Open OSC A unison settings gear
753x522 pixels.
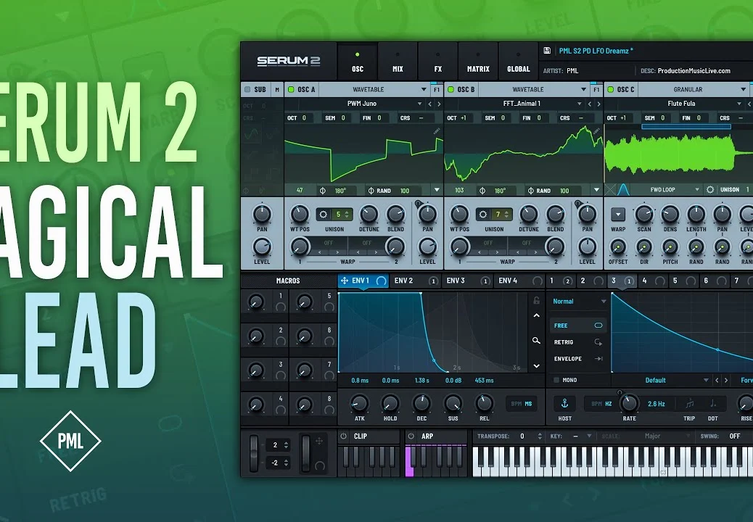pos(324,215)
